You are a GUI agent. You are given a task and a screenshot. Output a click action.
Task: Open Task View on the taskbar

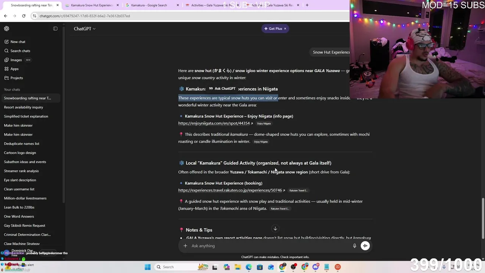[215, 267]
